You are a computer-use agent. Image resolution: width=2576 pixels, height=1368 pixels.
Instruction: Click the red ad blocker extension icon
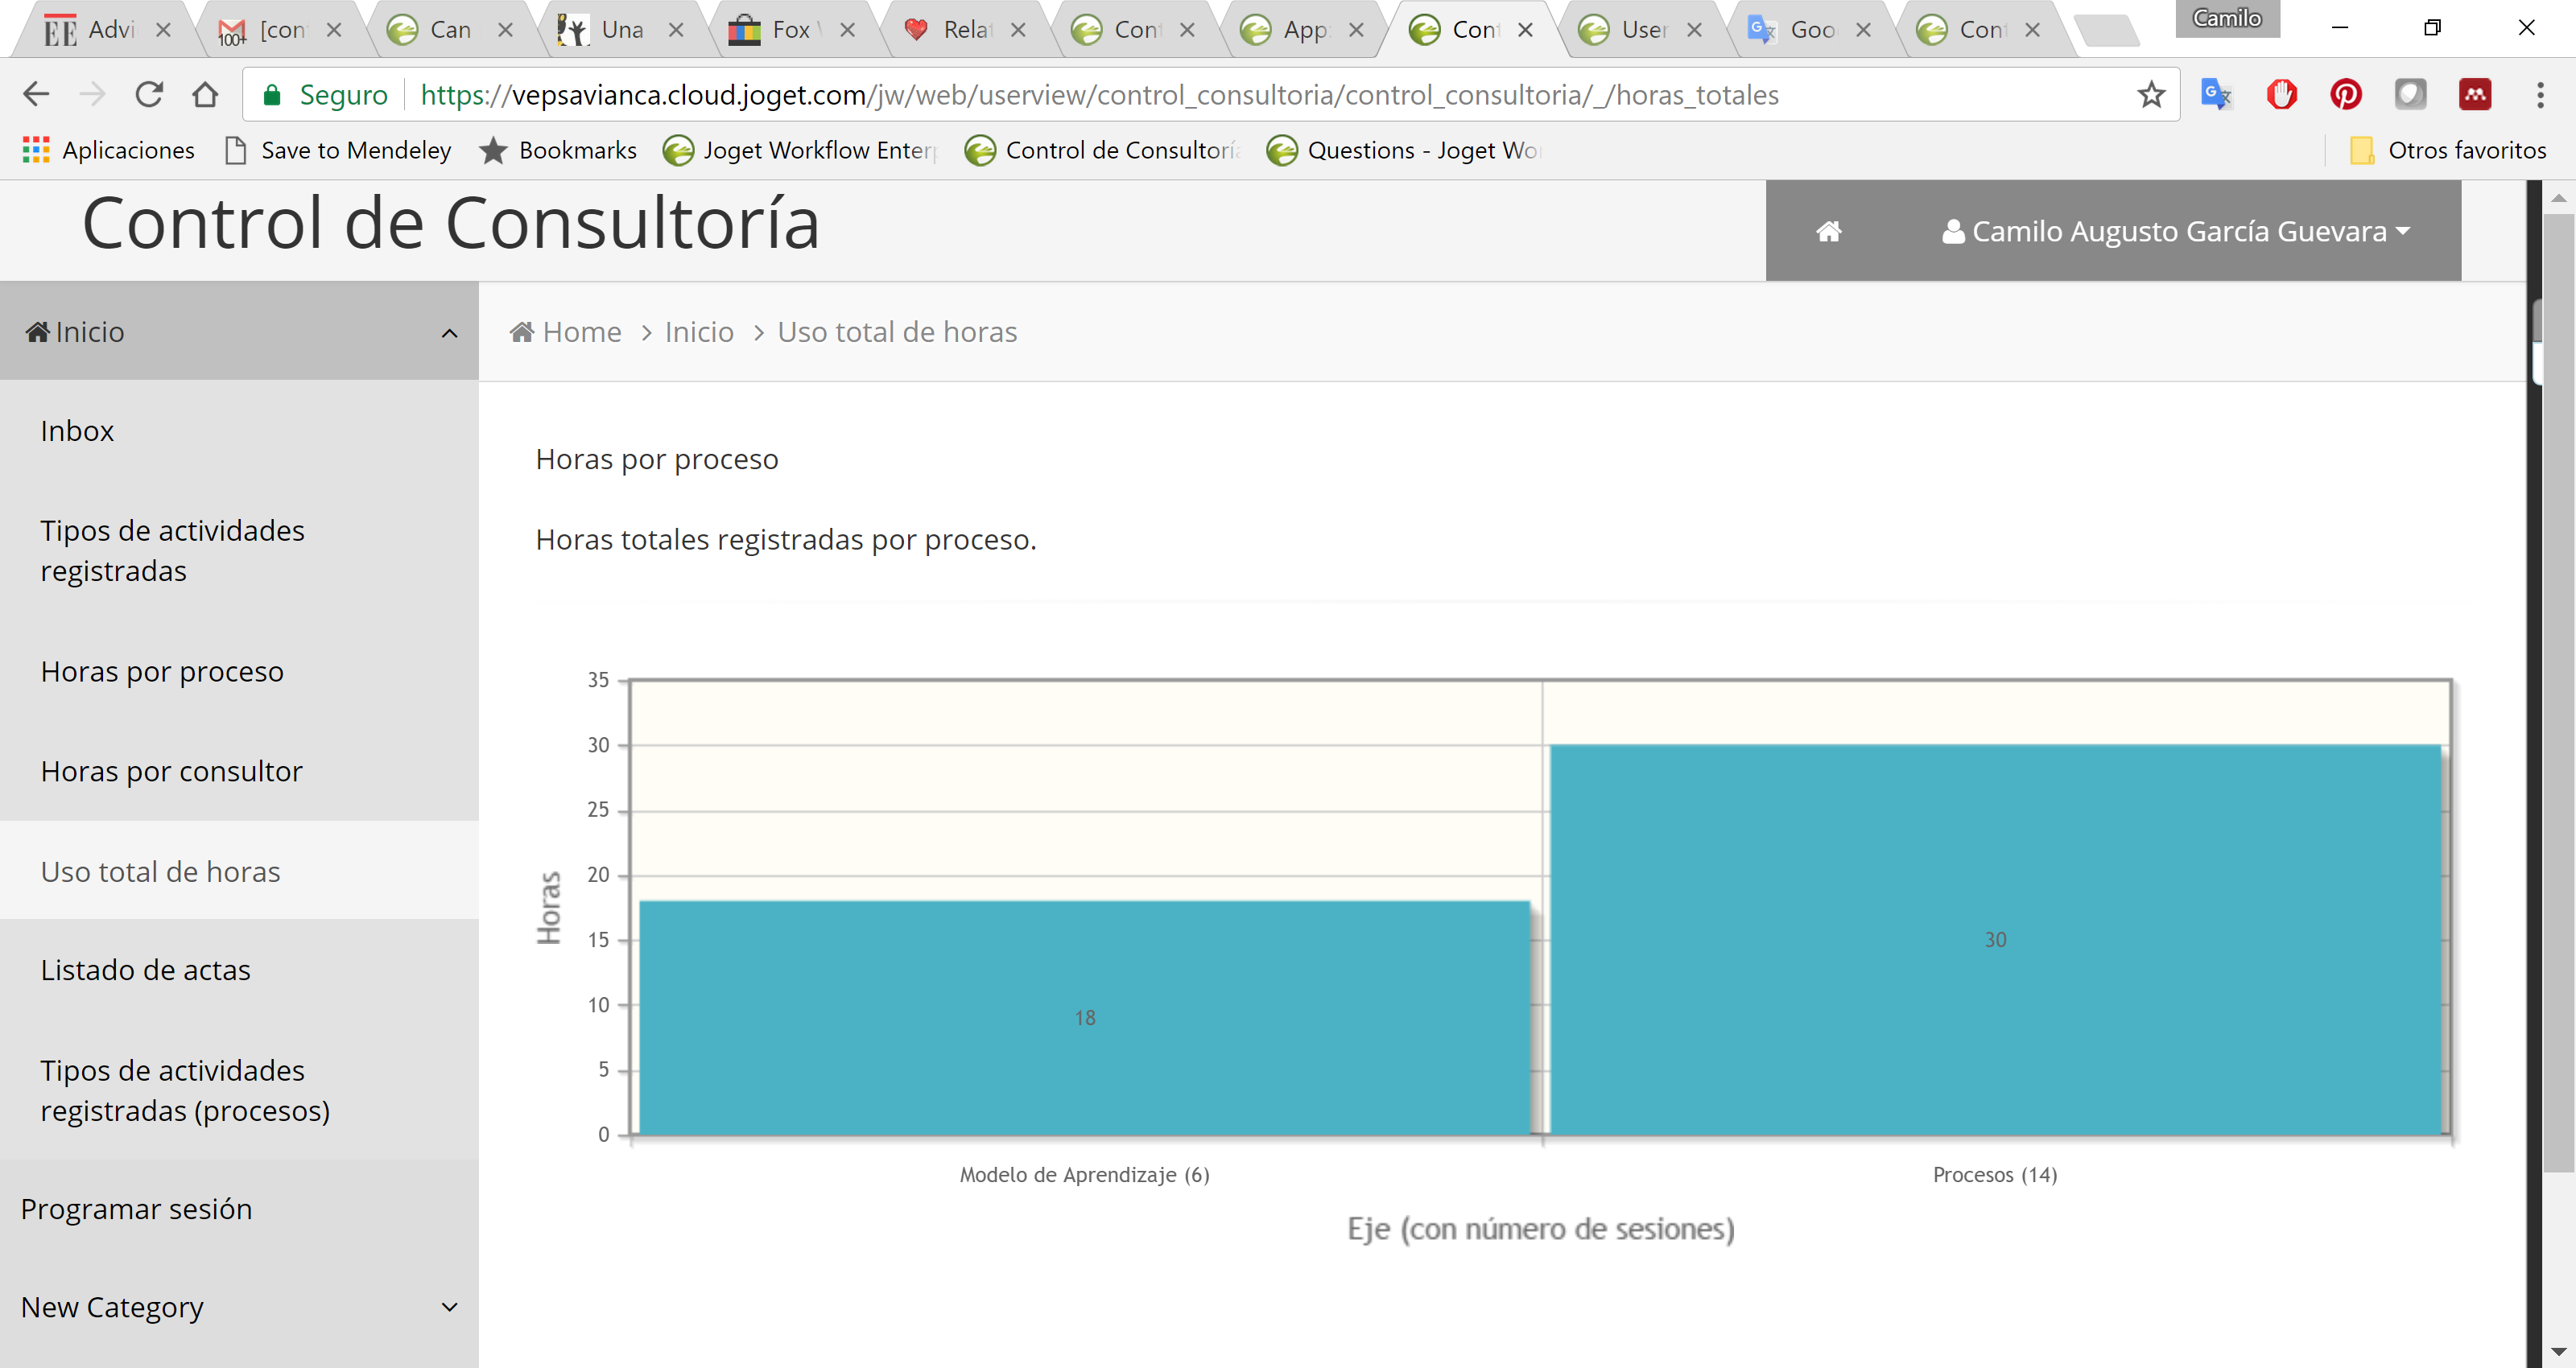point(2281,95)
